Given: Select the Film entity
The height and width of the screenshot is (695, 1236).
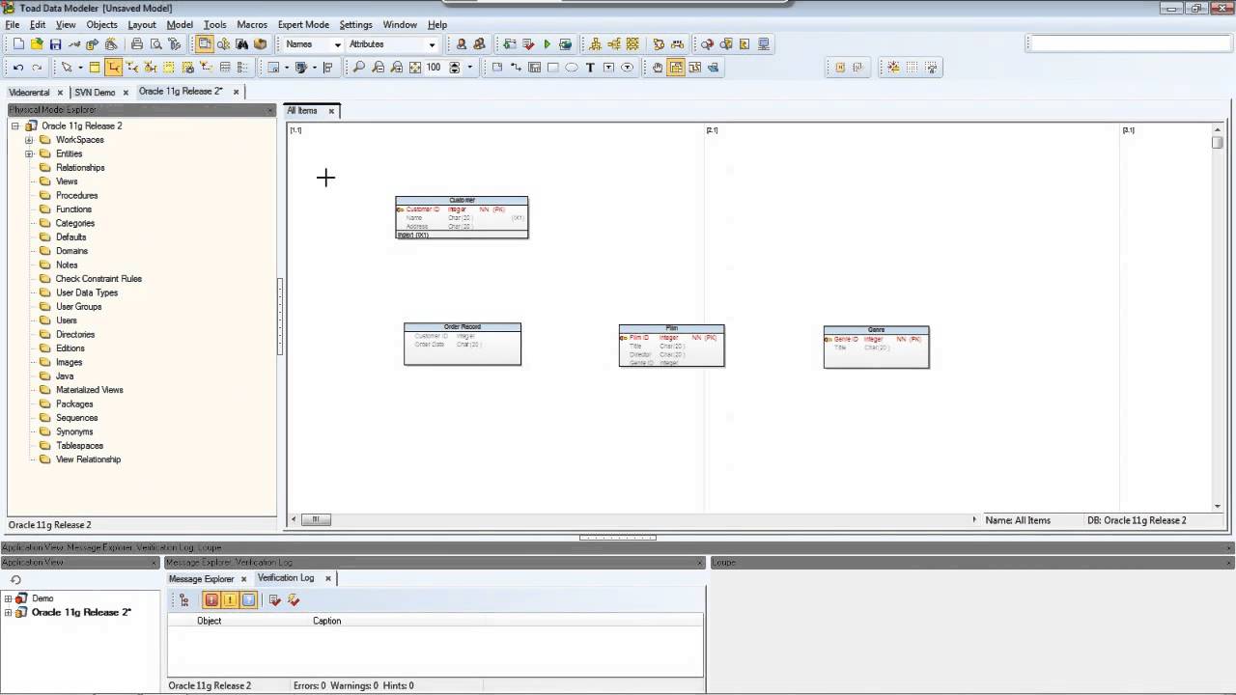Looking at the screenshot, I should (x=672, y=346).
